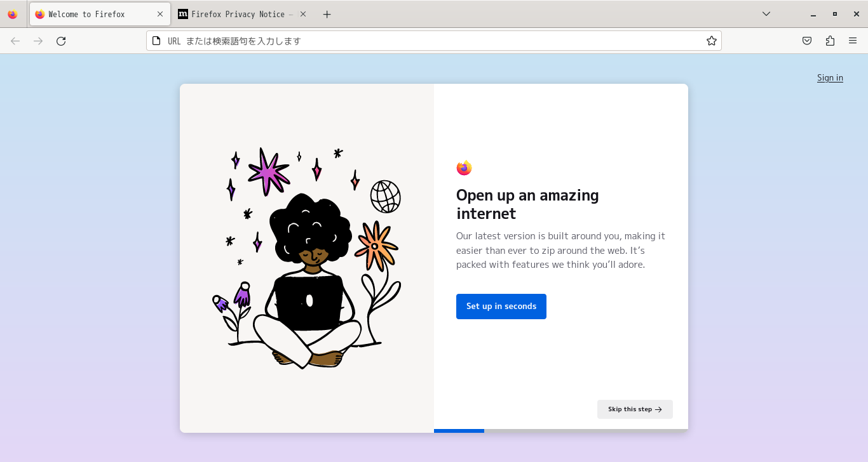868x462 pixels.
Task: Click Skip this step button
Action: click(x=635, y=409)
